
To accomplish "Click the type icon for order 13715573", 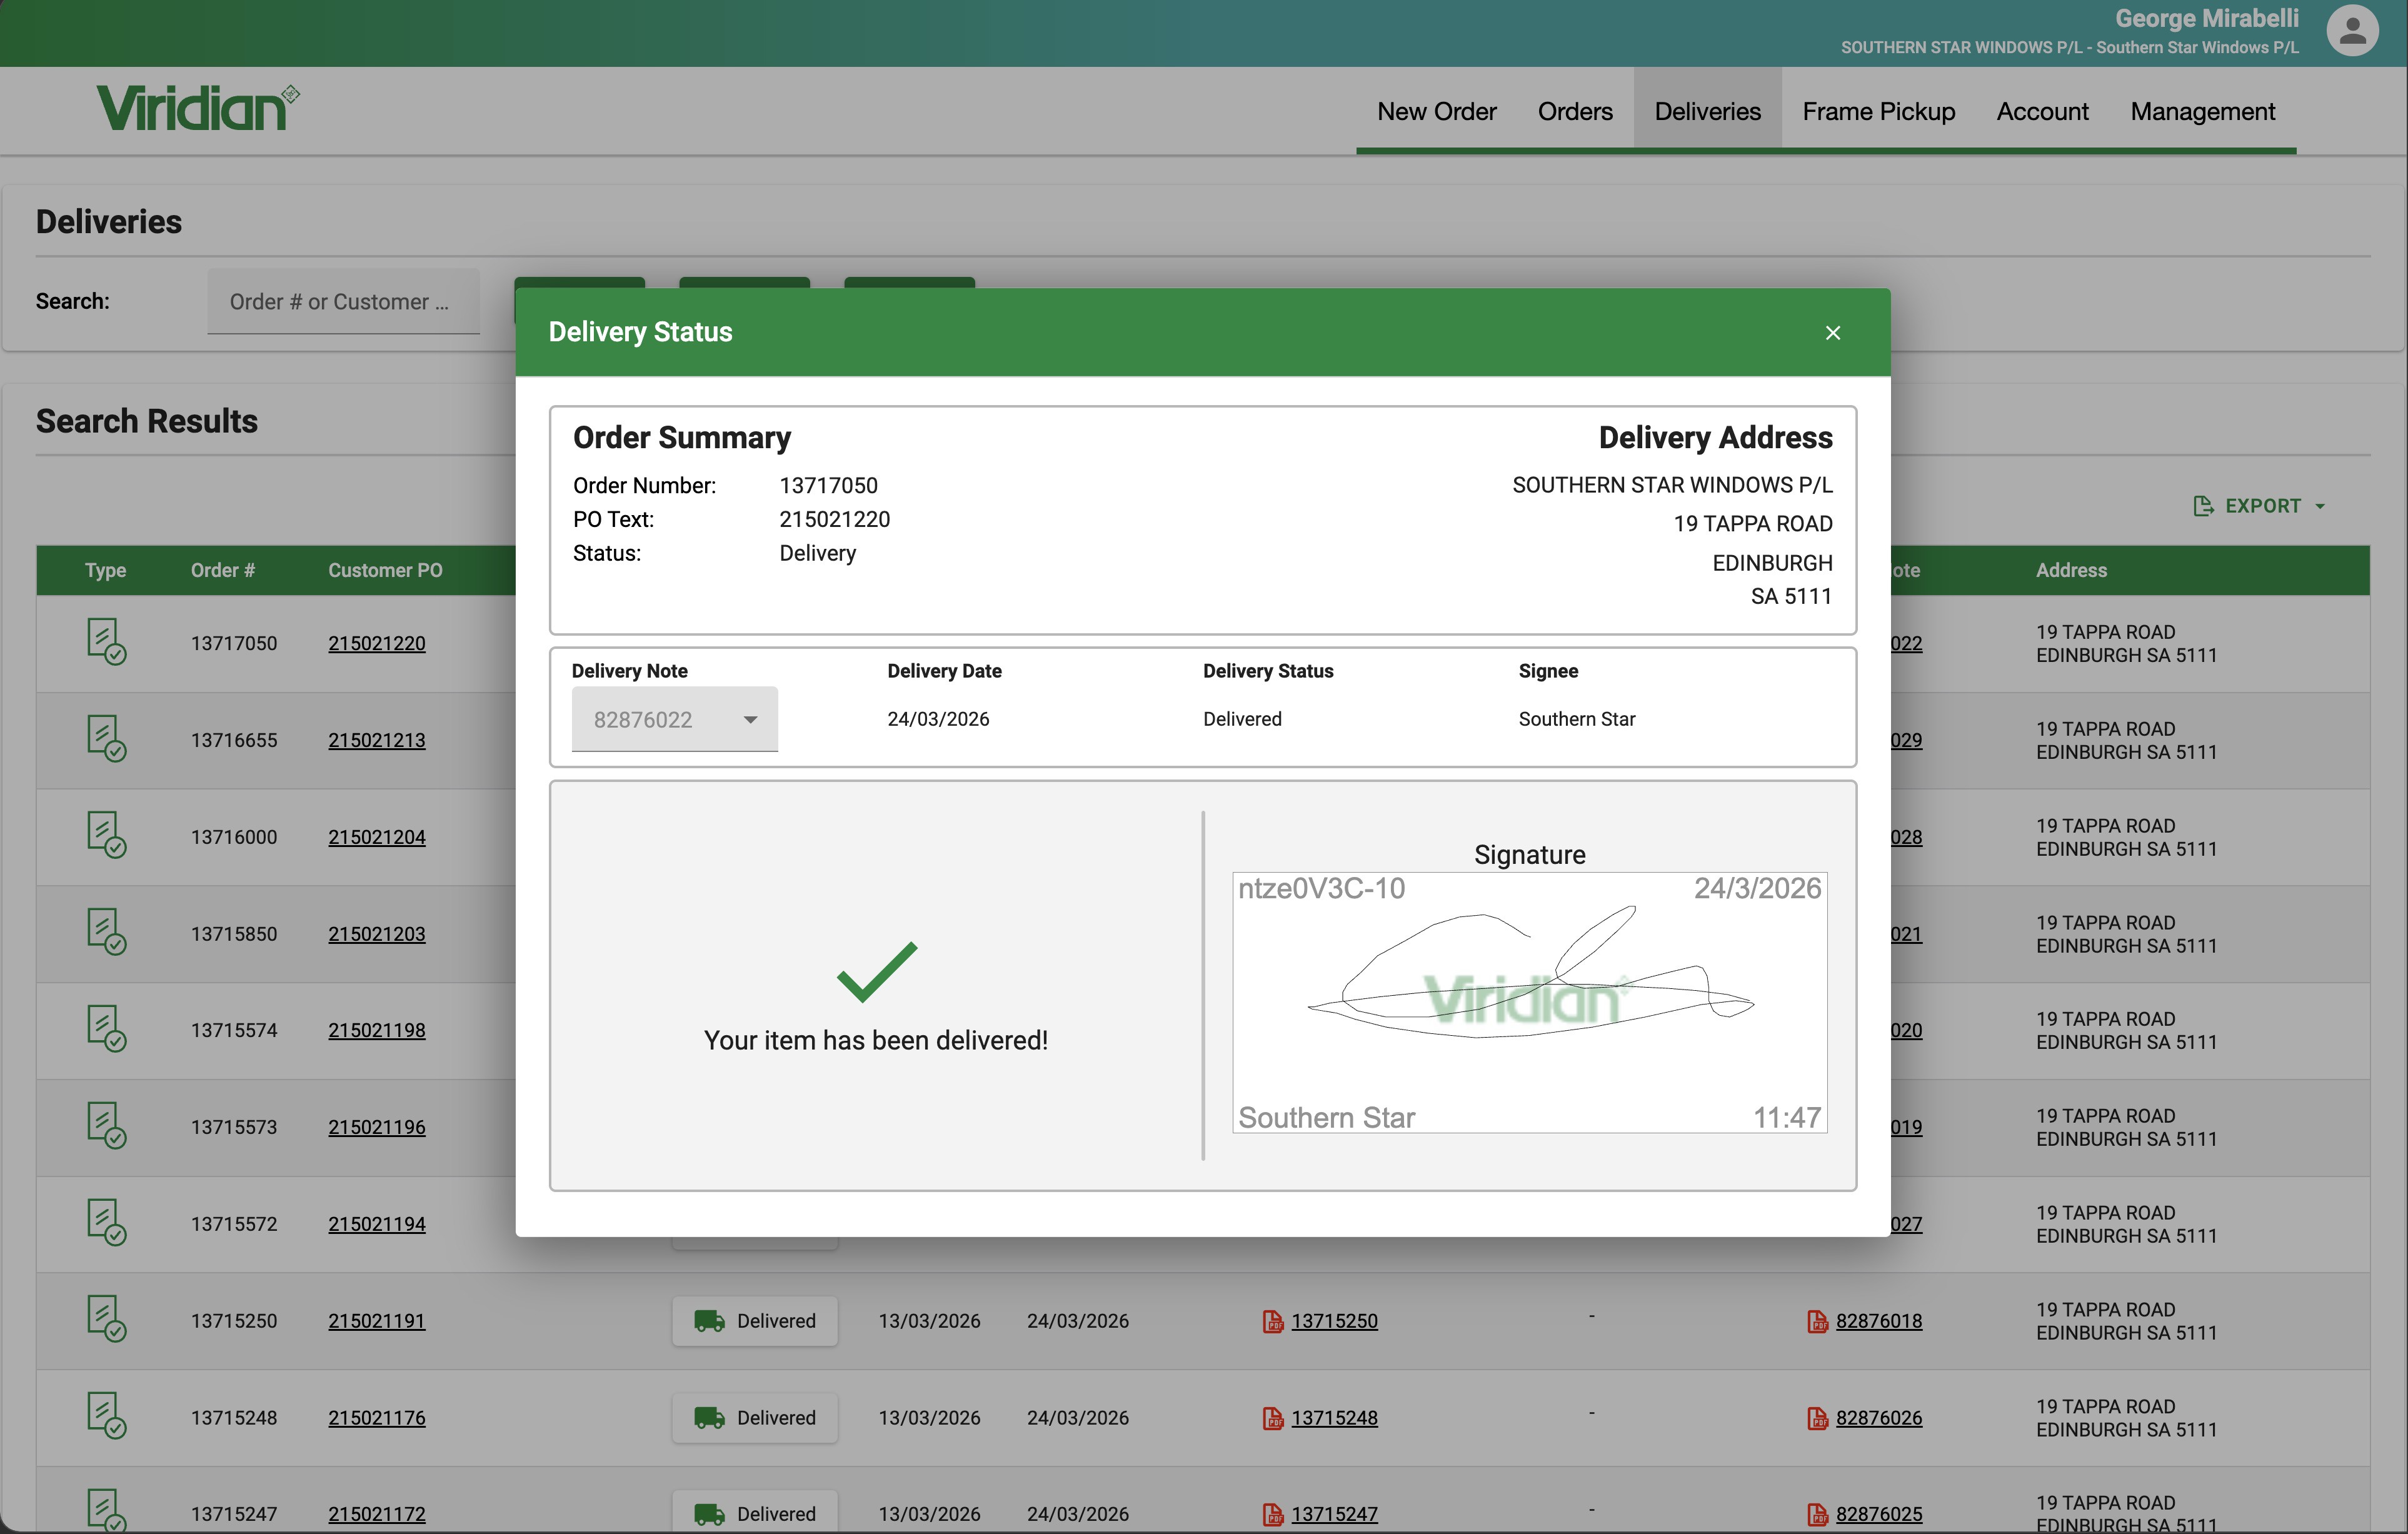I will 106,1125.
